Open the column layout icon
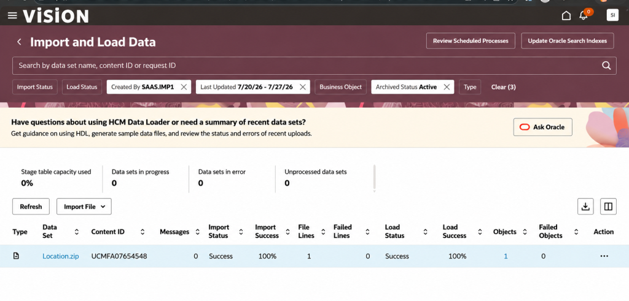Screen dimensions: 629x301 (x=608, y=207)
